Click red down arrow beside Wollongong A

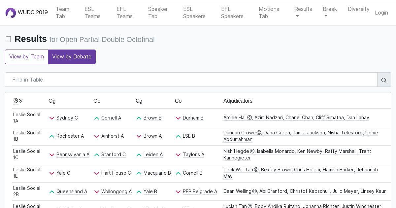pyautogui.click(x=97, y=192)
